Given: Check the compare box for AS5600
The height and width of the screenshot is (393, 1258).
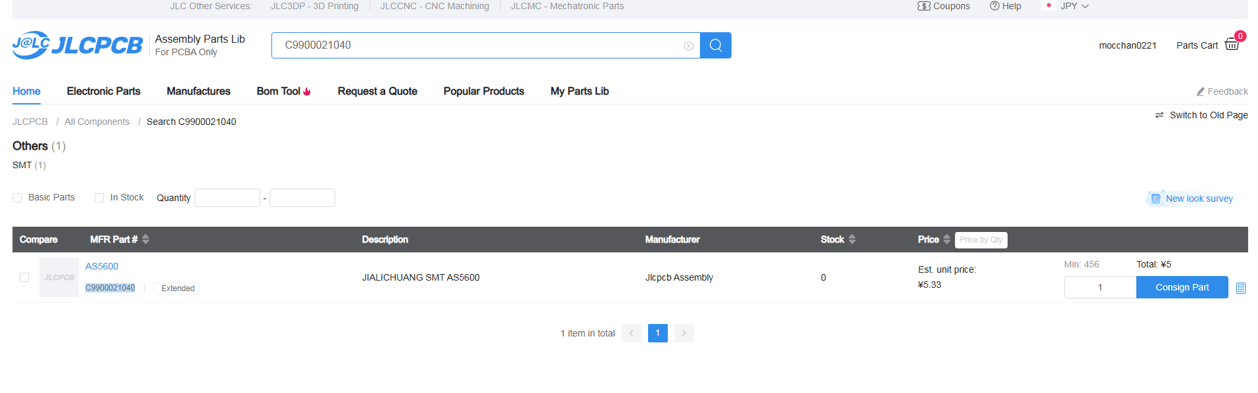Looking at the screenshot, I should (x=24, y=277).
